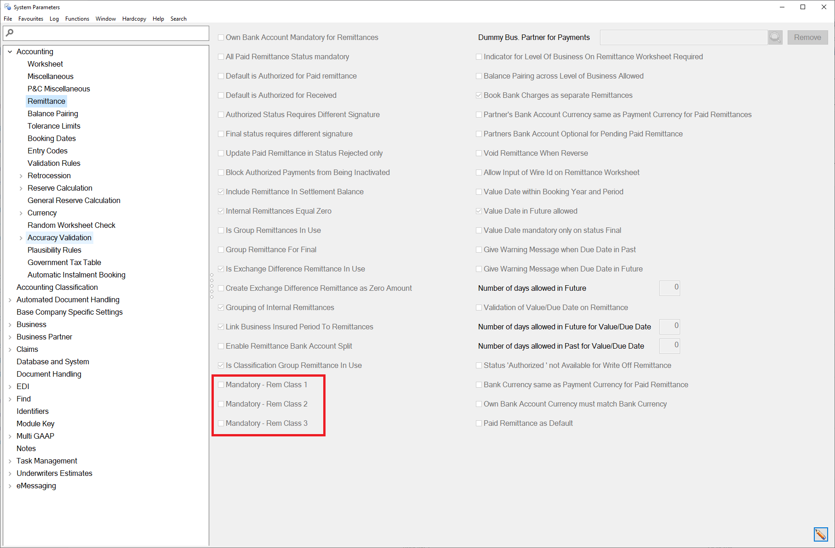Enable Is Group Remittances In Use
The image size is (835, 548).
[x=221, y=230]
